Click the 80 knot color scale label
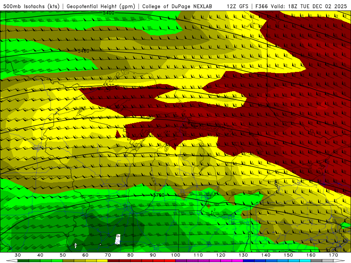The width and height of the screenshot is (351, 263). [130, 255]
